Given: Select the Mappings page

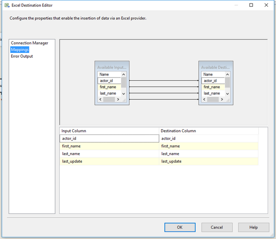Looking at the screenshot, I should tap(20, 50).
